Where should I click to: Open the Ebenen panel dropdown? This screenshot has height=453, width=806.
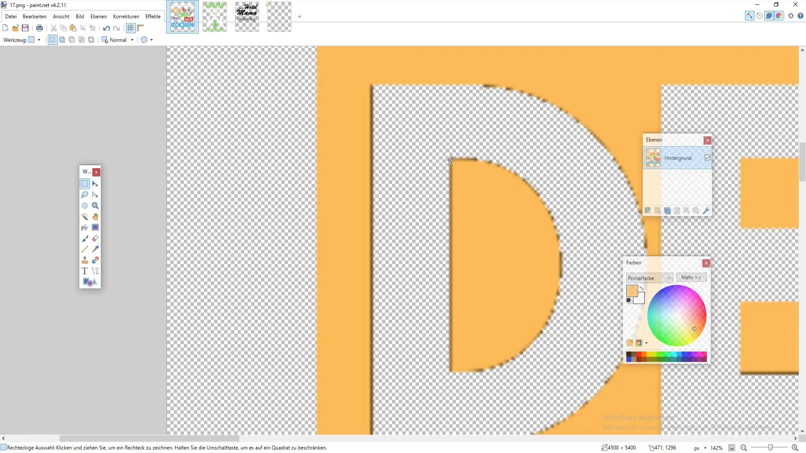[x=99, y=16]
